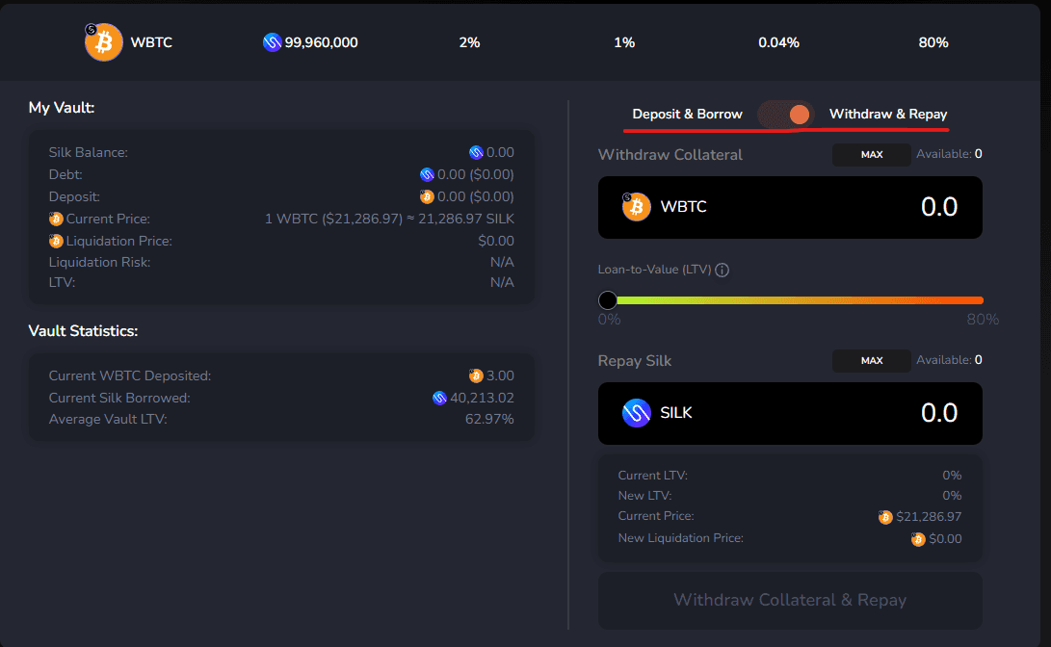Image resolution: width=1051 pixels, height=647 pixels.
Task: Click MAX for Withdraw Collateral
Action: [872, 155]
